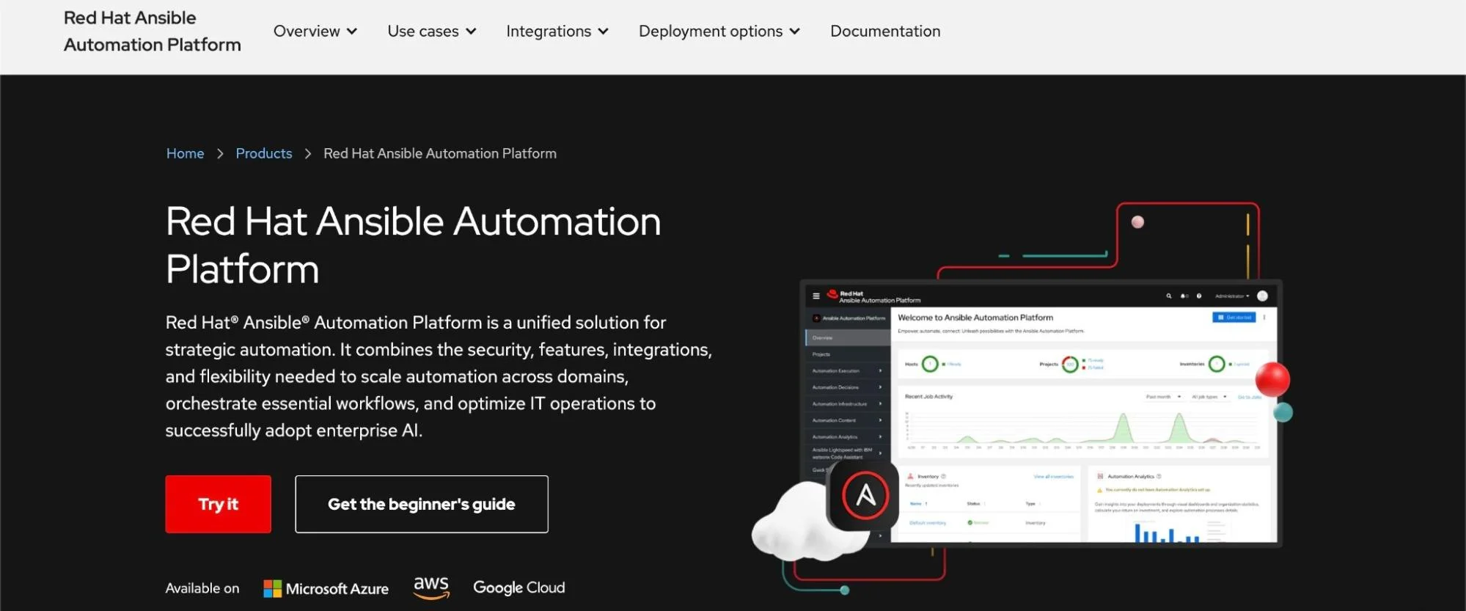
Task: Click the hamburger menu icon in dashboard preview
Action: pyautogui.click(x=816, y=296)
